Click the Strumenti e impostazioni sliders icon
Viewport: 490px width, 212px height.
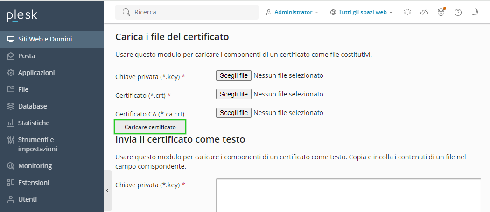[x=11, y=140]
